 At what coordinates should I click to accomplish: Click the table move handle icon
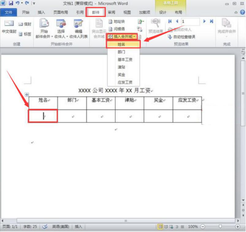click(27, 94)
